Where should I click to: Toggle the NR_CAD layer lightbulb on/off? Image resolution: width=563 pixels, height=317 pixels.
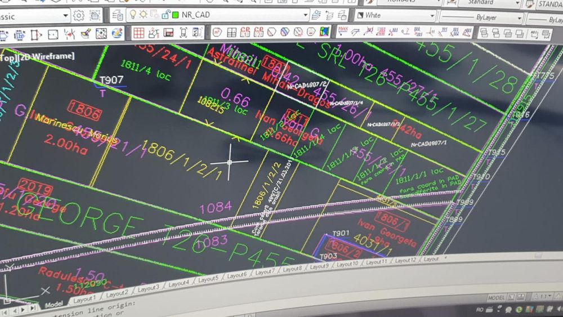pos(133,15)
